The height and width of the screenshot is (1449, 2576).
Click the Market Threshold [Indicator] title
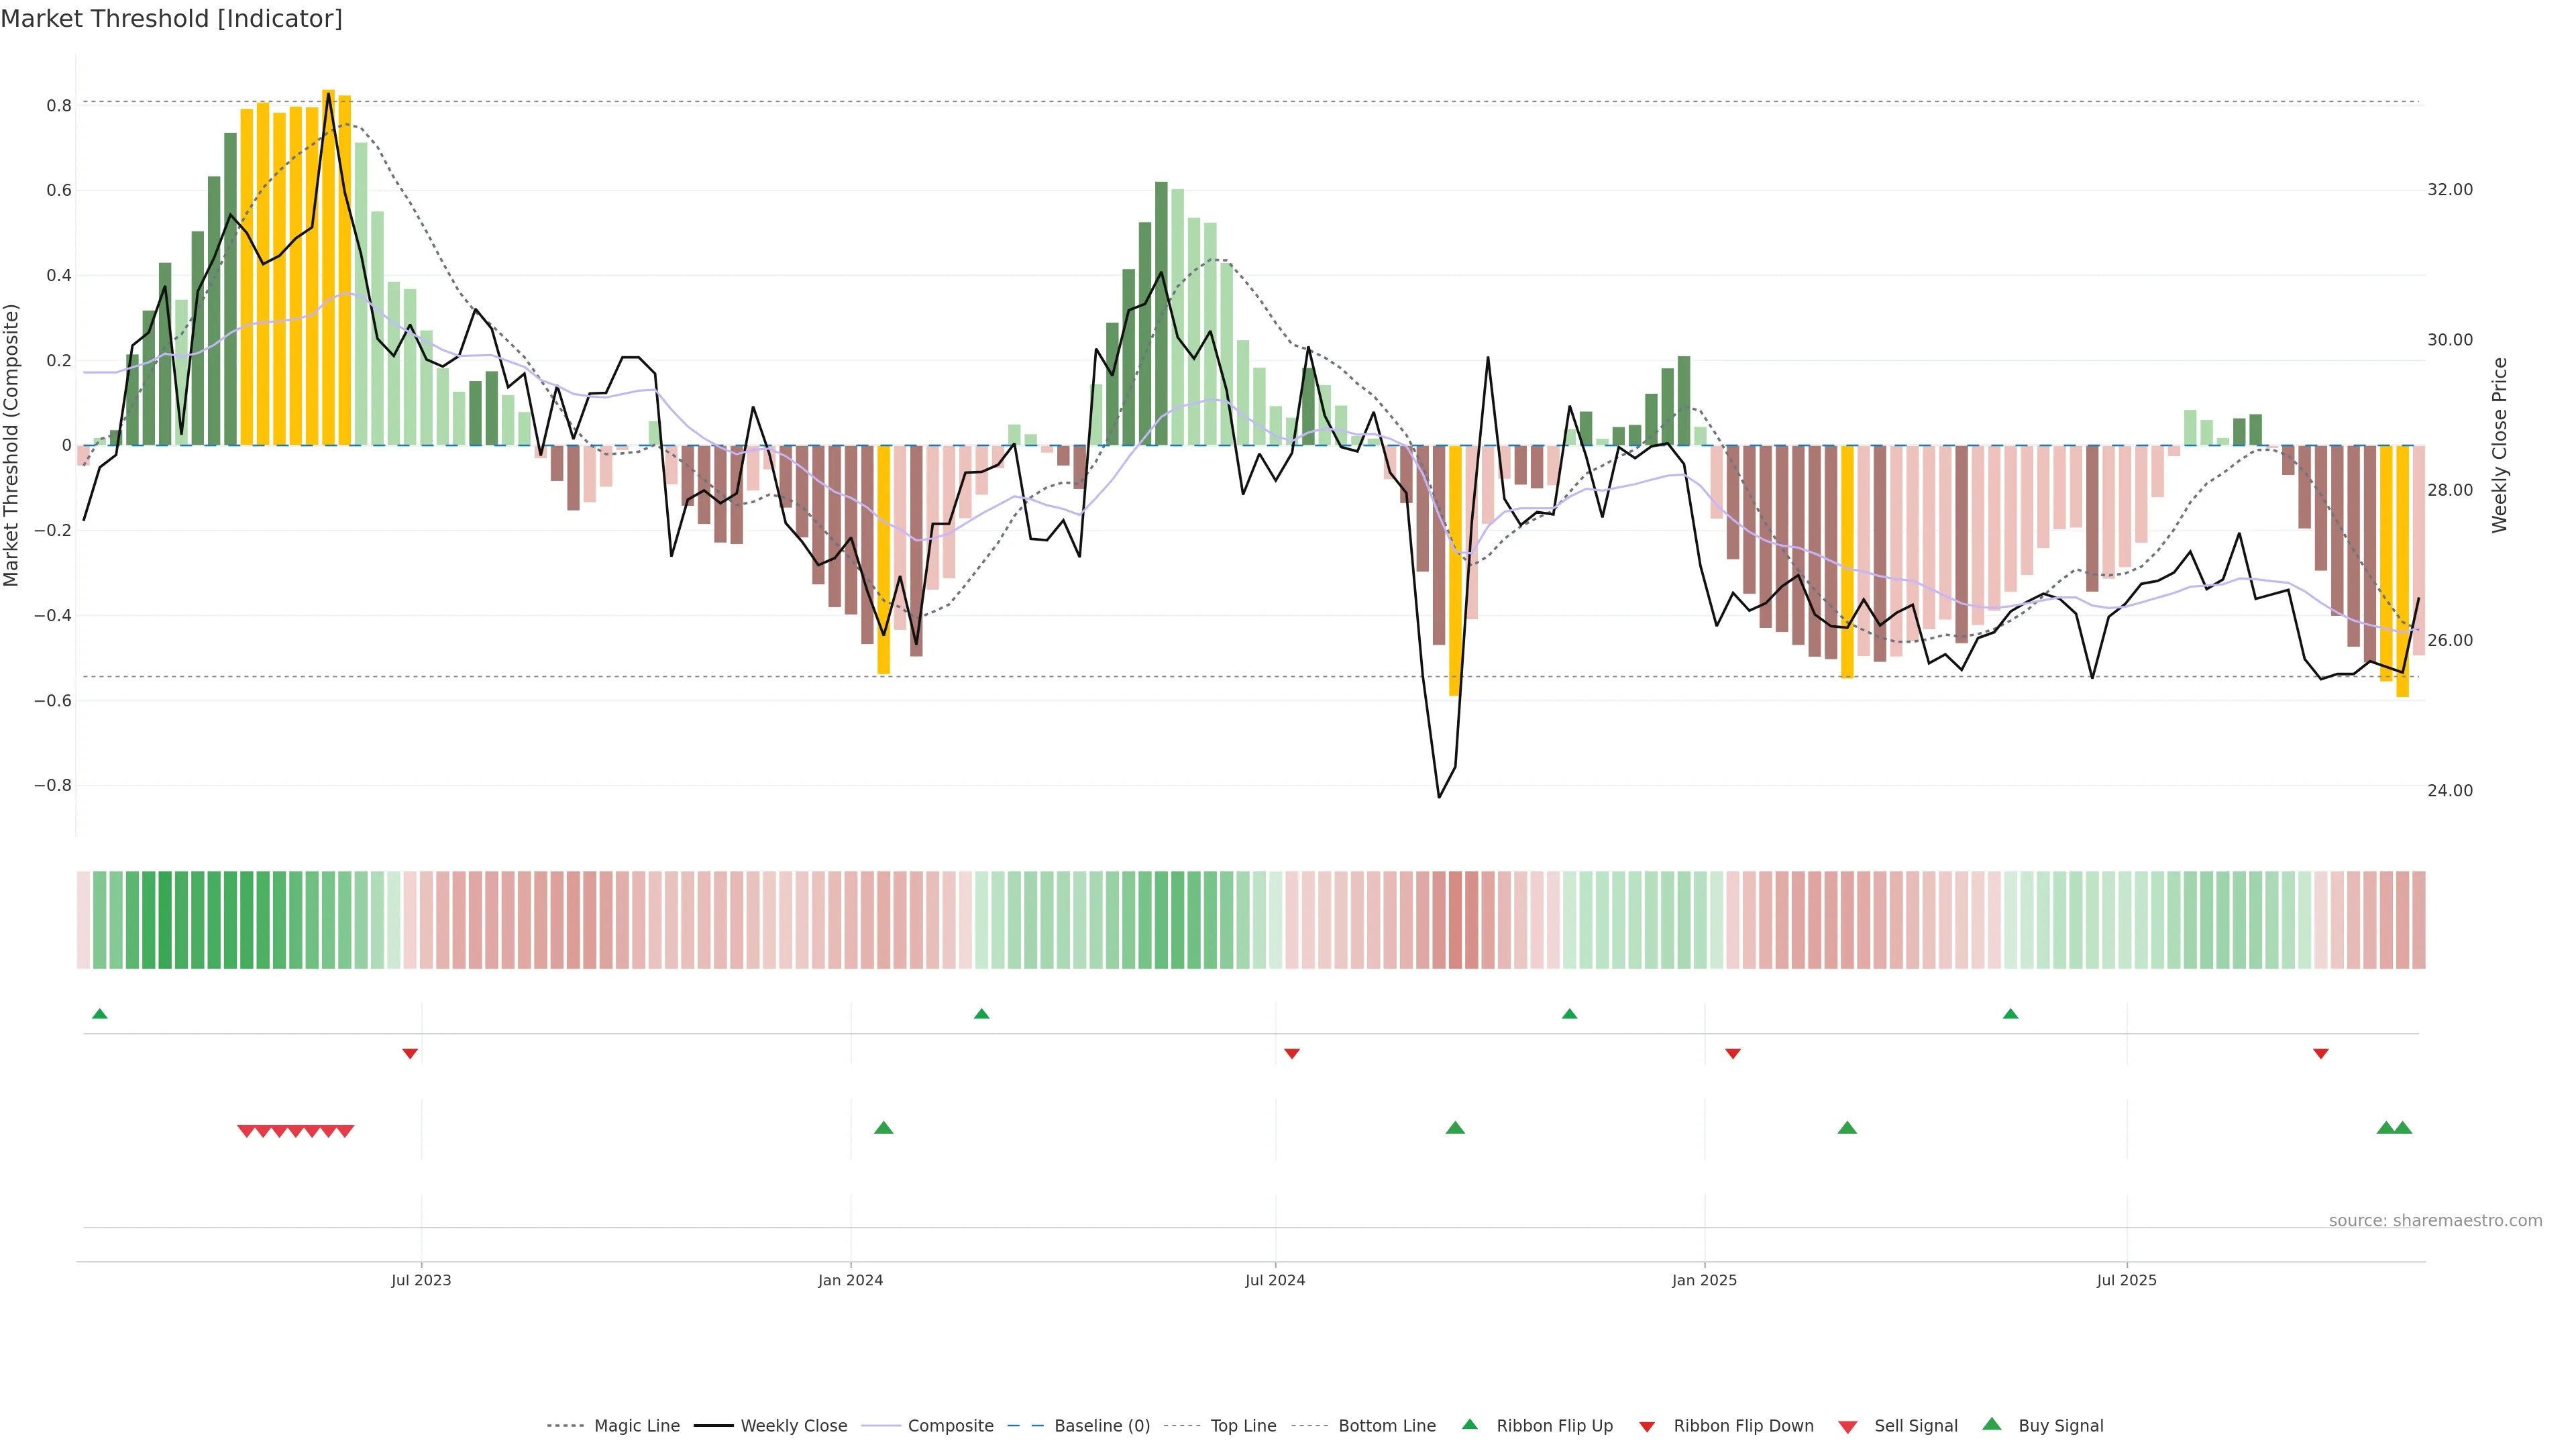click(171, 19)
